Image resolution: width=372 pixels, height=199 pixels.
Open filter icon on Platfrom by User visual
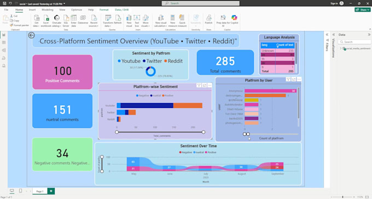(288, 79)
